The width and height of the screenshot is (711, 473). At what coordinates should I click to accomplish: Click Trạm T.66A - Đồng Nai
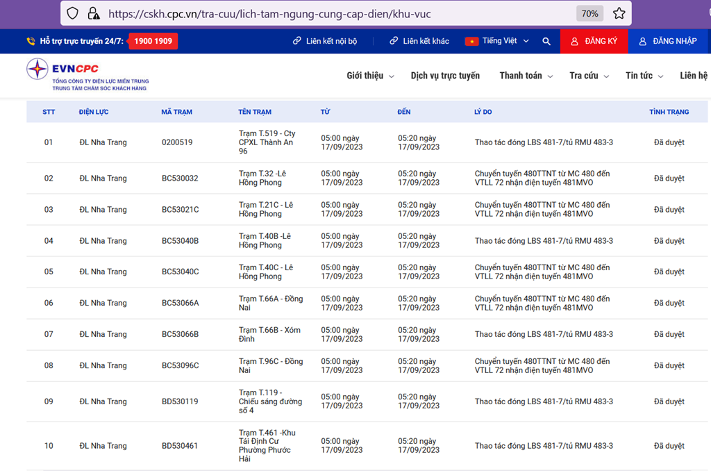[271, 303]
